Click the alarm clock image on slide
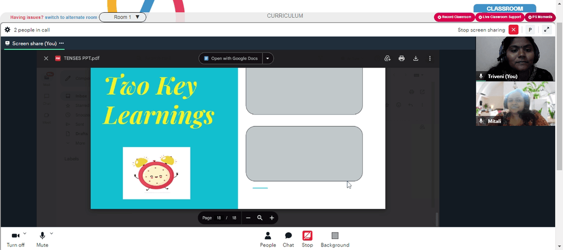Viewport: 563px width, 250px height. (x=157, y=173)
